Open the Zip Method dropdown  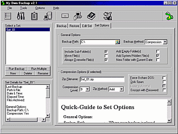121,89
